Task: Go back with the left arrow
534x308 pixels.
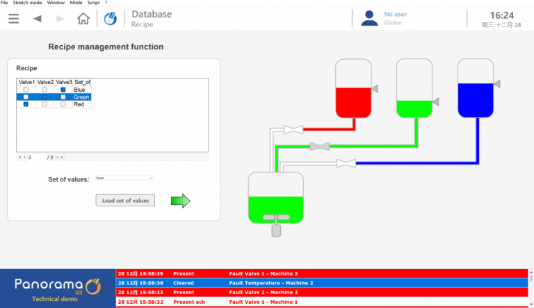Action: point(38,19)
